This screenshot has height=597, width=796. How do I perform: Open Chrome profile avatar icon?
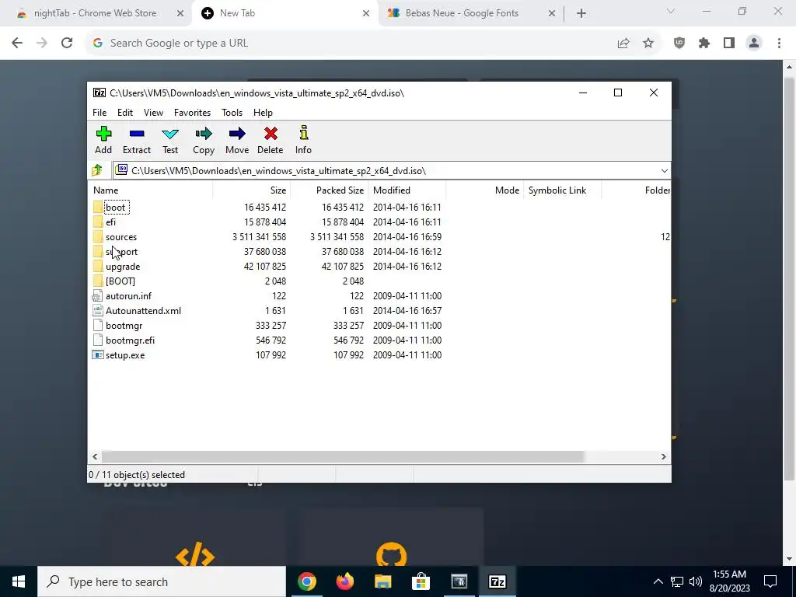pos(754,44)
